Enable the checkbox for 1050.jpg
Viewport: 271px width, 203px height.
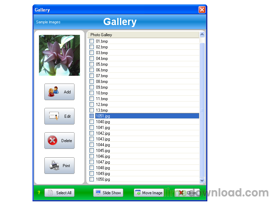click(91, 179)
